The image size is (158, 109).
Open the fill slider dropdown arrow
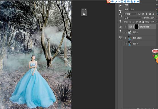[x=157, y=22]
